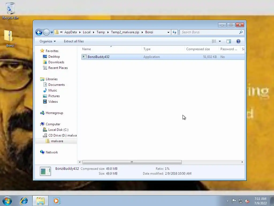
Task: Launch Internet Explorer from taskbar
Action: tap(24, 201)
